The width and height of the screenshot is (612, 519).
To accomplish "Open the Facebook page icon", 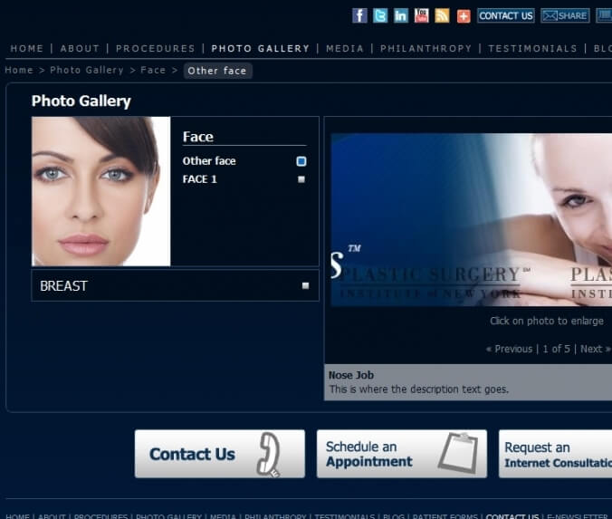I will tap(359, 15).
